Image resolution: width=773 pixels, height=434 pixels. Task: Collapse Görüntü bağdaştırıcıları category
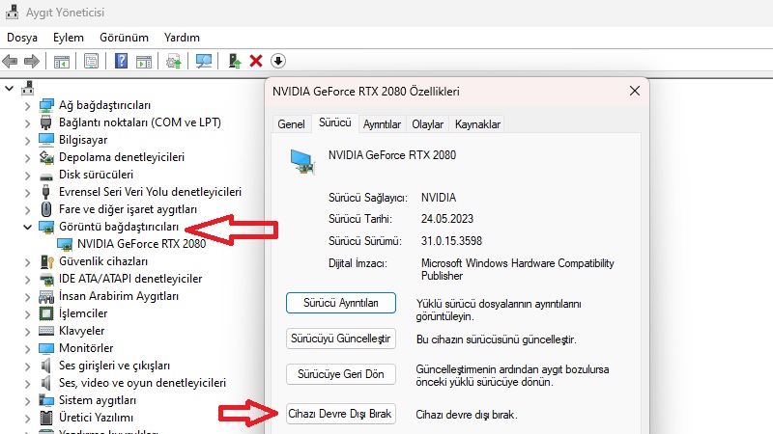tap(28, 227)
